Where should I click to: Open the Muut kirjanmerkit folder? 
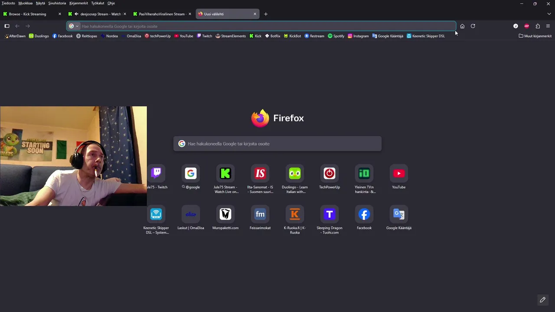(x=535, y=36)
